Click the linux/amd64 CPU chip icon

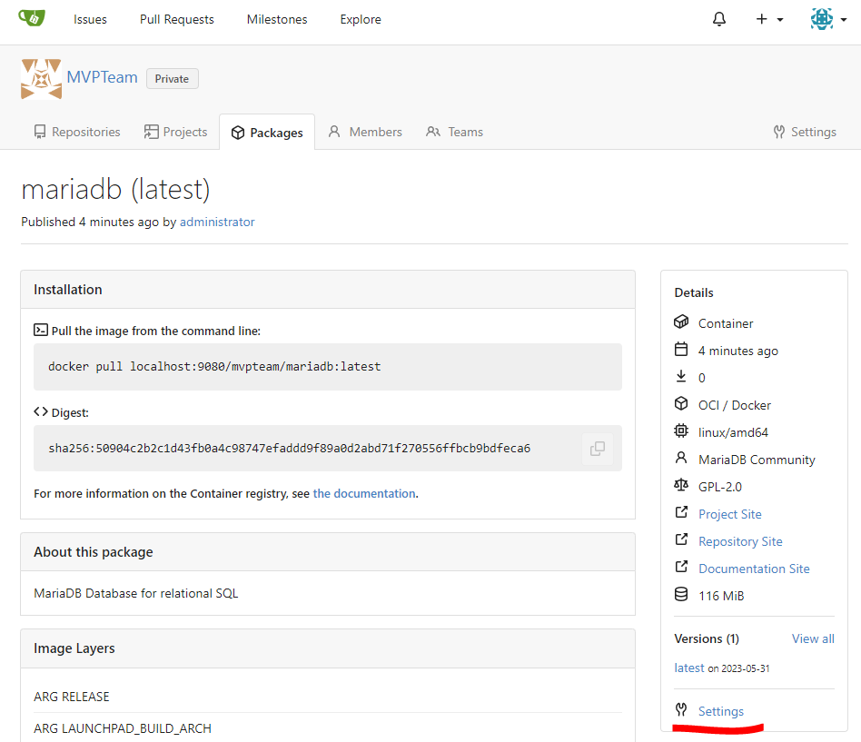(681, 430)
